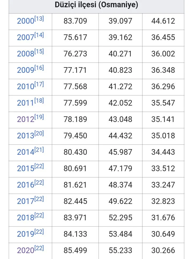Open the 2014 year link
This screenshot has width=193, height=259.
click(x=25, y=152)
